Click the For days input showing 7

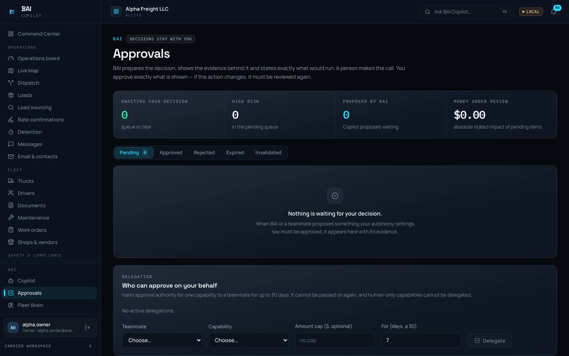tap(421, 340)
